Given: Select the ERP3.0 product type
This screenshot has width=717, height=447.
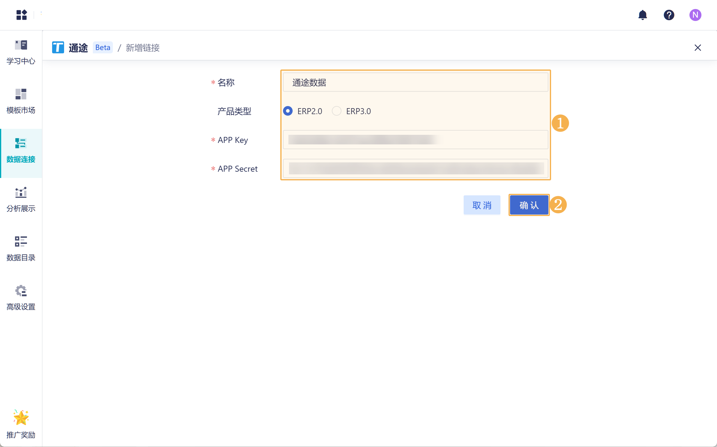Looking at the screenshot, I should pos(337,111).
